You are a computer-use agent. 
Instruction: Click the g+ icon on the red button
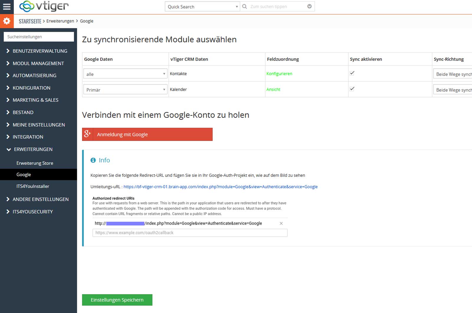[87, 134]
